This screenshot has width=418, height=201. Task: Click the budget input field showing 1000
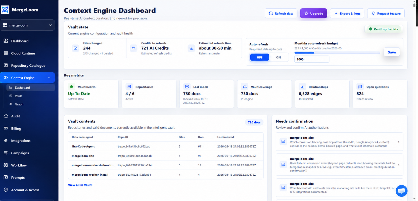(x=312, y=59)
